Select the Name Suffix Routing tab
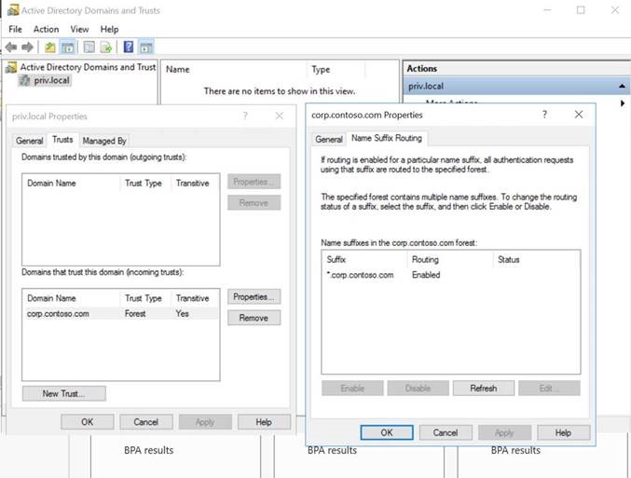Screen dimensions: 631x478 (x=387, y=138)
